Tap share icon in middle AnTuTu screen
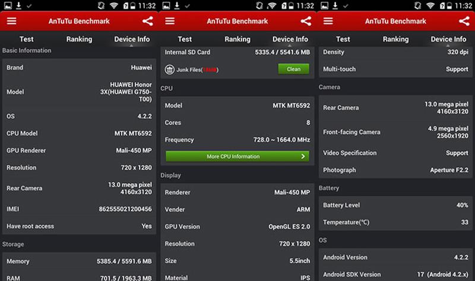Image resolution: width=475 pixels, height=281 pixels. pyautogui.click(x=306, y=21)
